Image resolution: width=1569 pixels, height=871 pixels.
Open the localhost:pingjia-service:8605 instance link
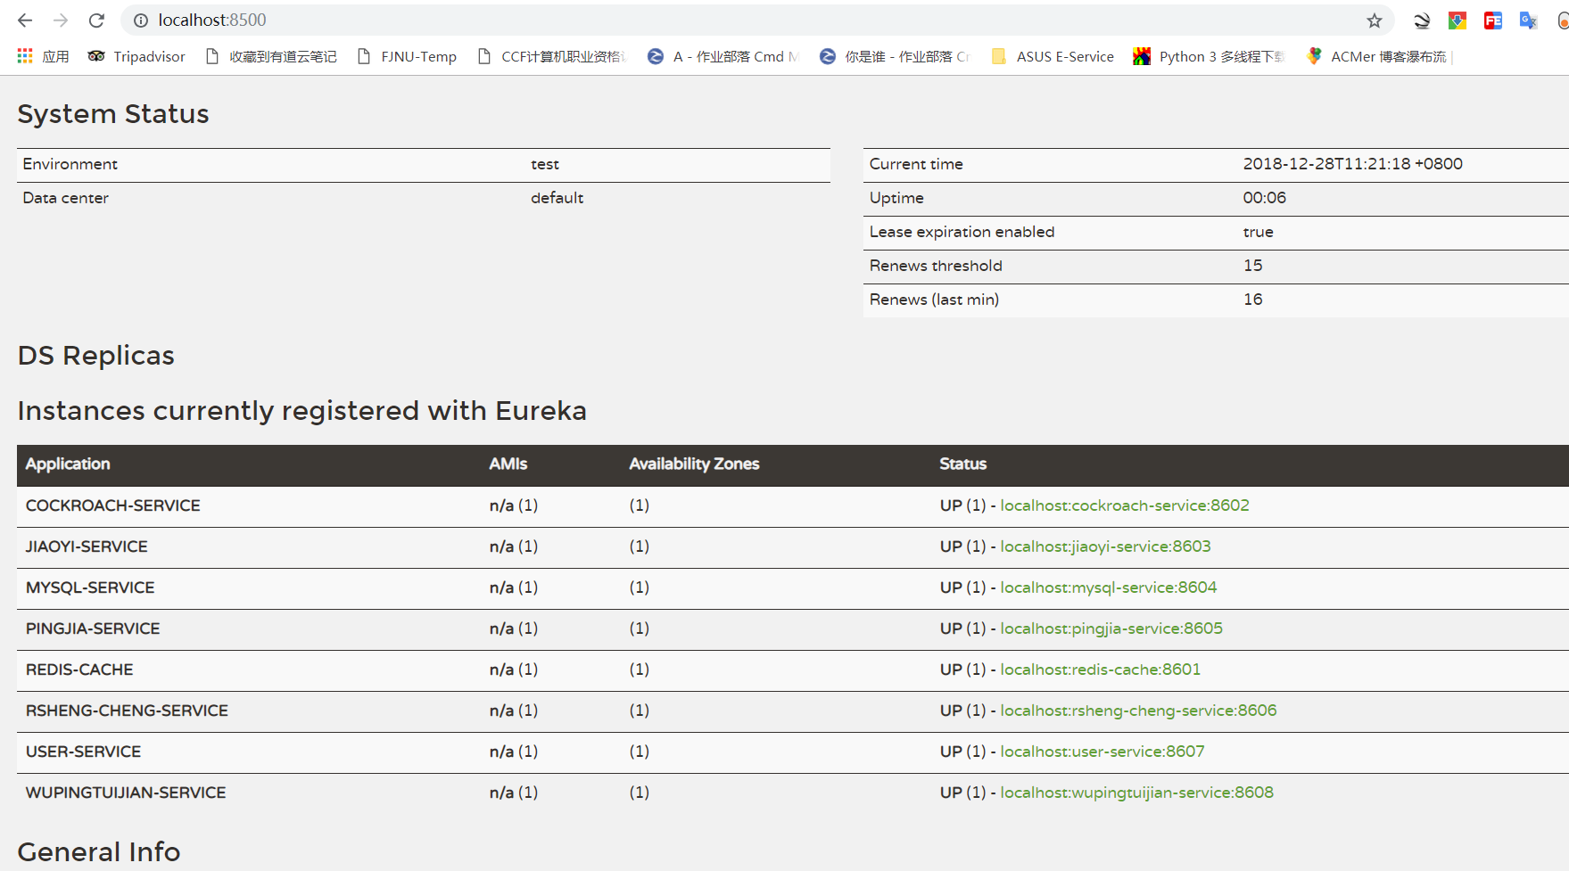[1111, 629]
